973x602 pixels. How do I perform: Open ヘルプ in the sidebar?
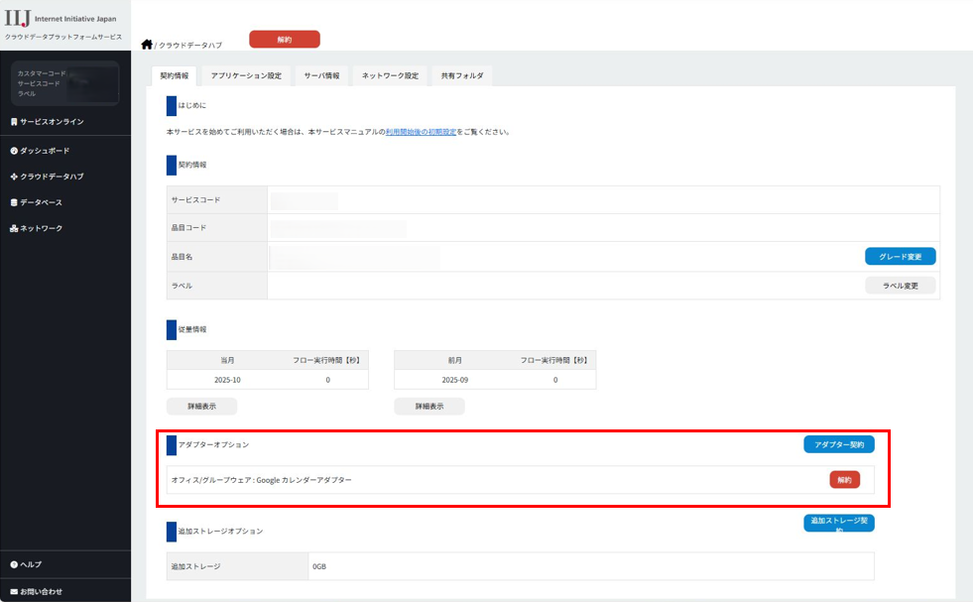(x=31, y=564)
